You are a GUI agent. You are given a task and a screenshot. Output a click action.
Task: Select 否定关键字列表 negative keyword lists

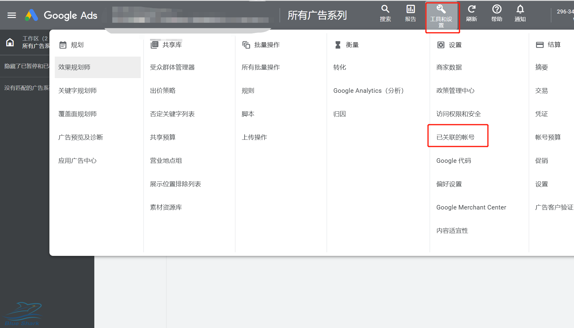[x=172, y=114]
